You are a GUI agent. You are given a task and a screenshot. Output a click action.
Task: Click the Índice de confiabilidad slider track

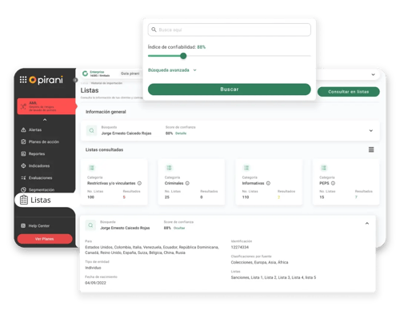coord(230,56)
